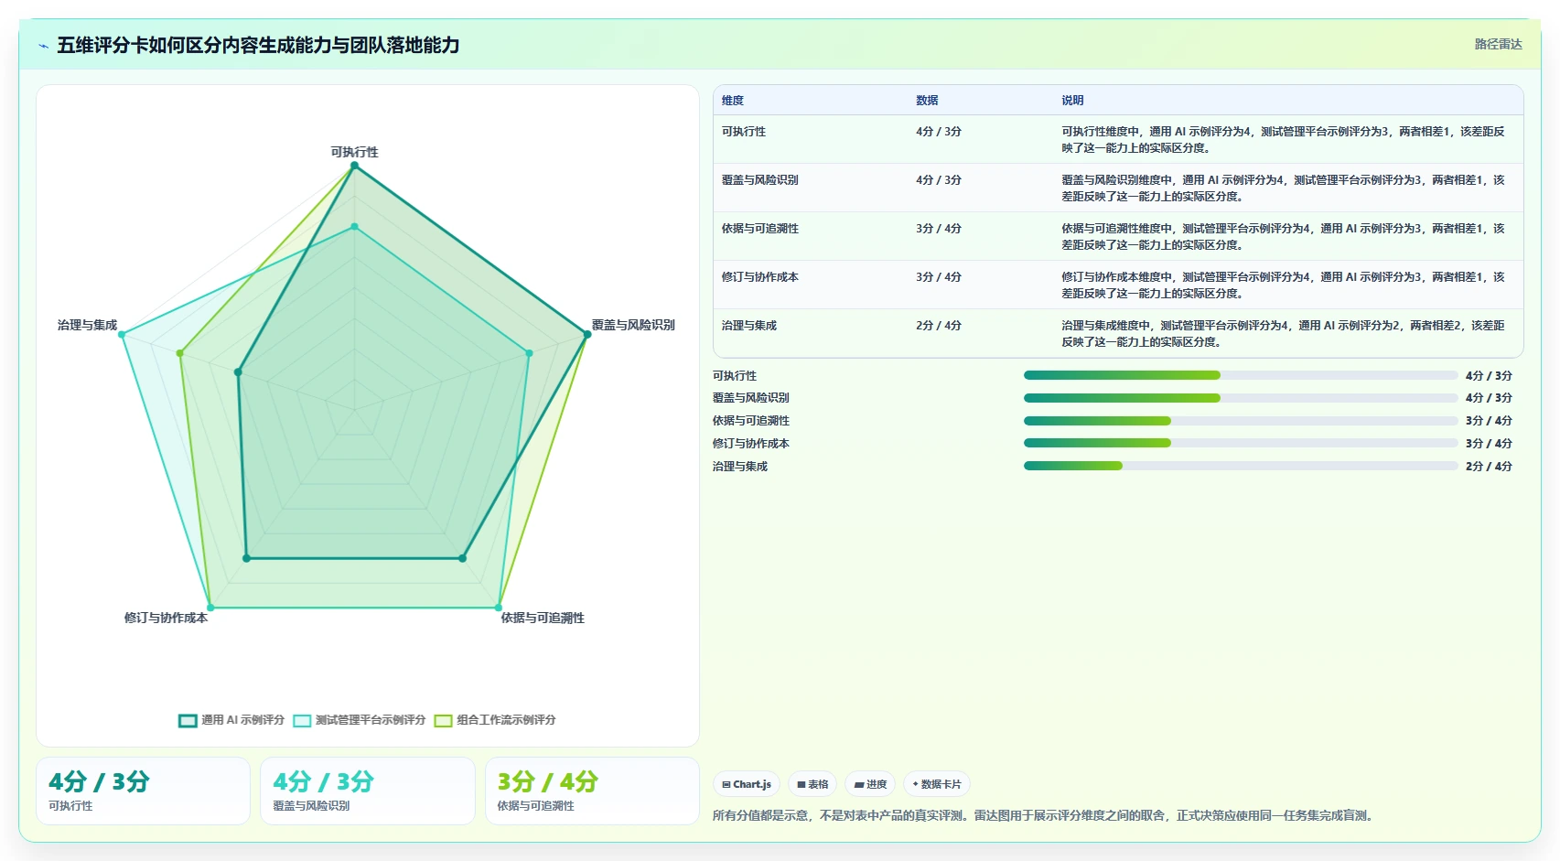Click the 依据与可追溯性 progress bar
Image resolution: width=1560 pixels, height=861 pixels.
coord(1241,421)
